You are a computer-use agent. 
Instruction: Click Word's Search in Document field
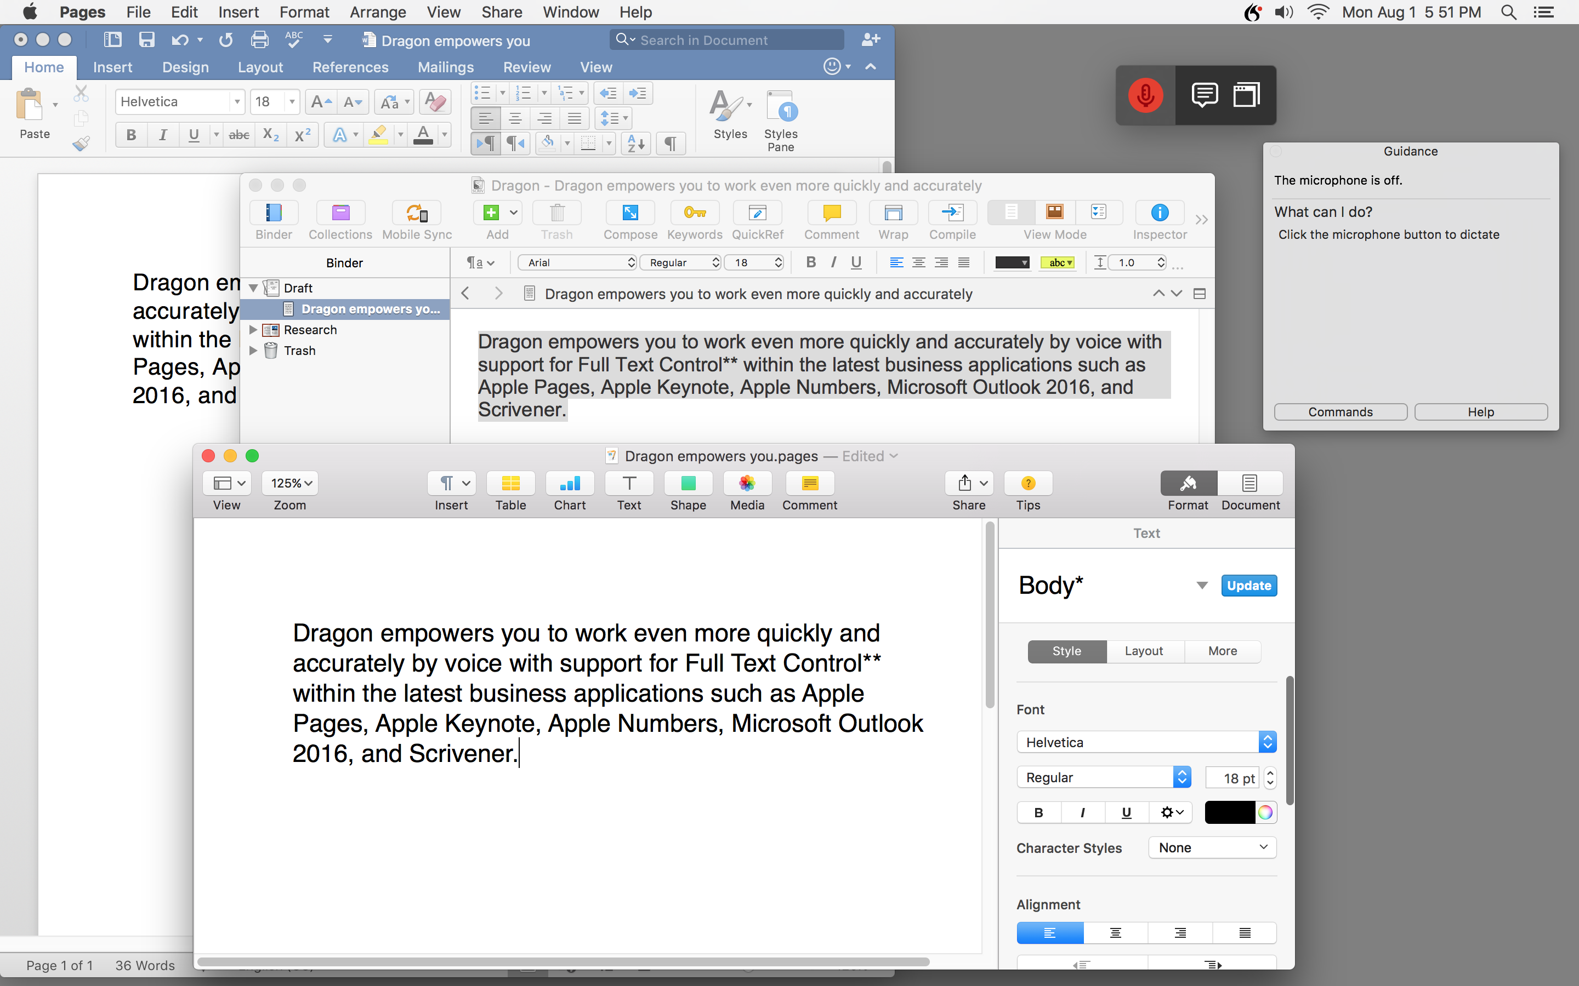pyautogui.click(x=727, y=40)
